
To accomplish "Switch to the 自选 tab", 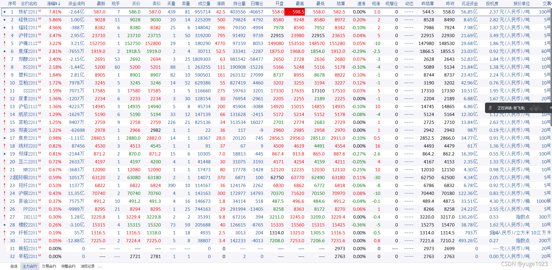I will [14, 266].
